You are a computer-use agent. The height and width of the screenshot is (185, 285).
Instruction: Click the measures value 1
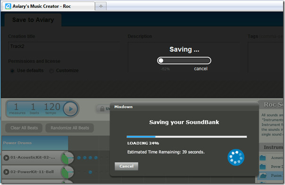(x=16, y=107)
